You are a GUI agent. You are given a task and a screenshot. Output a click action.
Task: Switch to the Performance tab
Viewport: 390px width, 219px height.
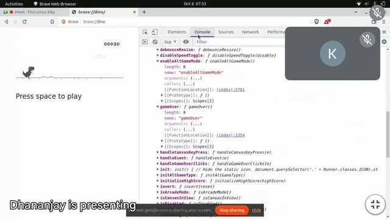pyautogui.click(x=276, y=32)
